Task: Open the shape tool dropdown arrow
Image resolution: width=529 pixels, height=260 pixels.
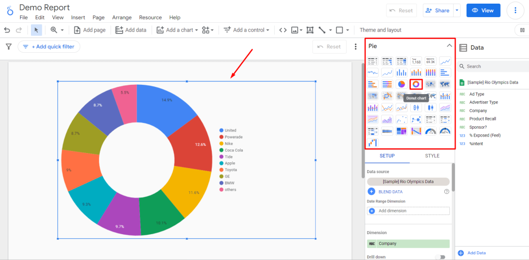Action: (x=348, y=30)
